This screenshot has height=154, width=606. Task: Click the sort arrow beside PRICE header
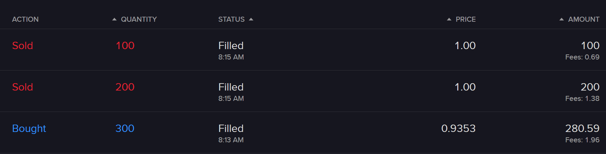[449, 19]
